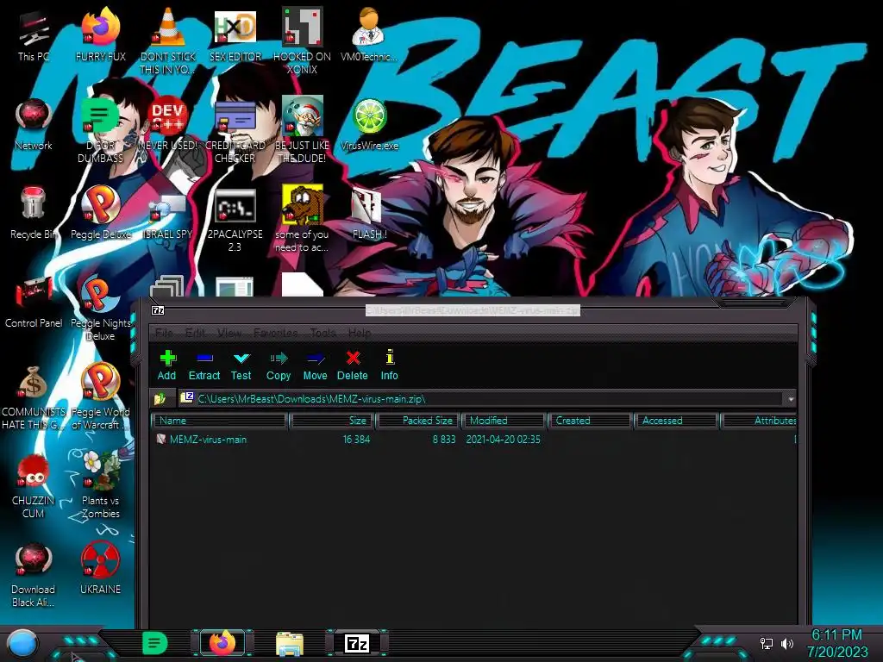
Task: Select the FURRY FUX Firefox shortcut
Action: [100, 34]
